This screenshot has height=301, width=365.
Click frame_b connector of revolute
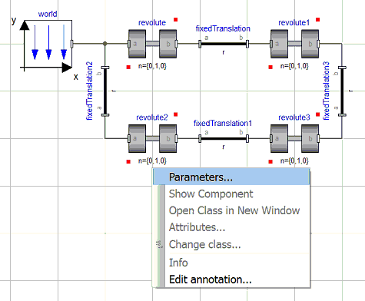point(176,44)
